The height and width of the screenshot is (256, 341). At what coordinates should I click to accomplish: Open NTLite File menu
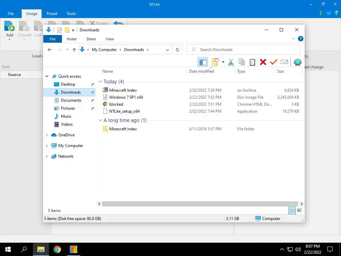(x=11, y=13)
